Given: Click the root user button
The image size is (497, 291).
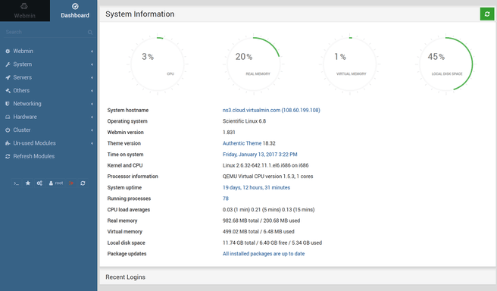Looking at the screenshot, I should coord(56,183).
